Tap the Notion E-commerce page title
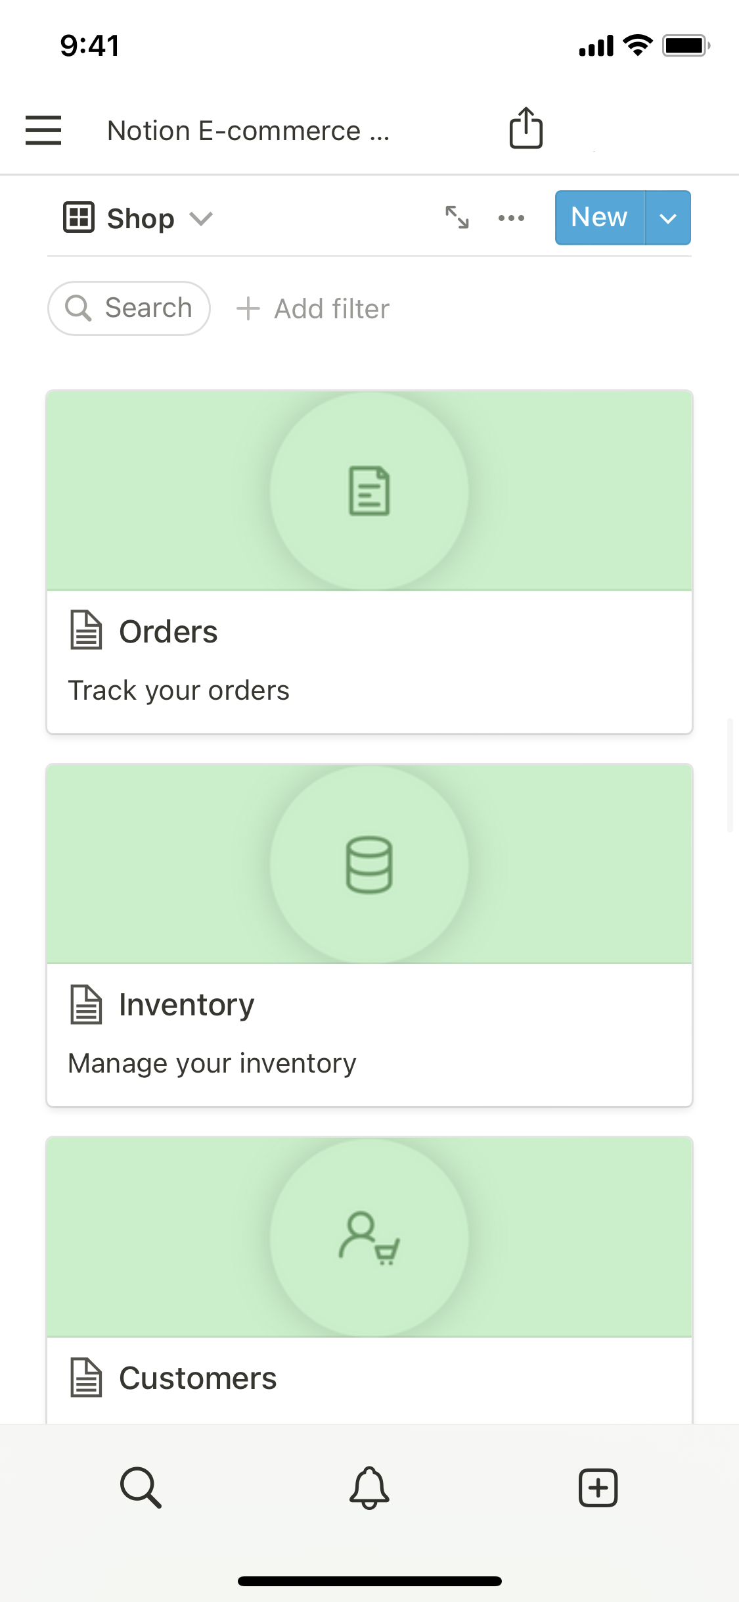Screen dimensions: 739x1602 click(x=248, y=130)
